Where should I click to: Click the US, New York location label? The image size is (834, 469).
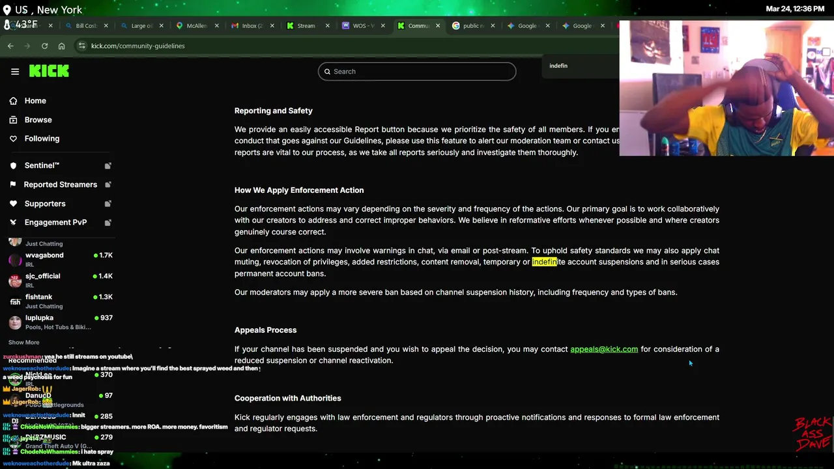50,10
